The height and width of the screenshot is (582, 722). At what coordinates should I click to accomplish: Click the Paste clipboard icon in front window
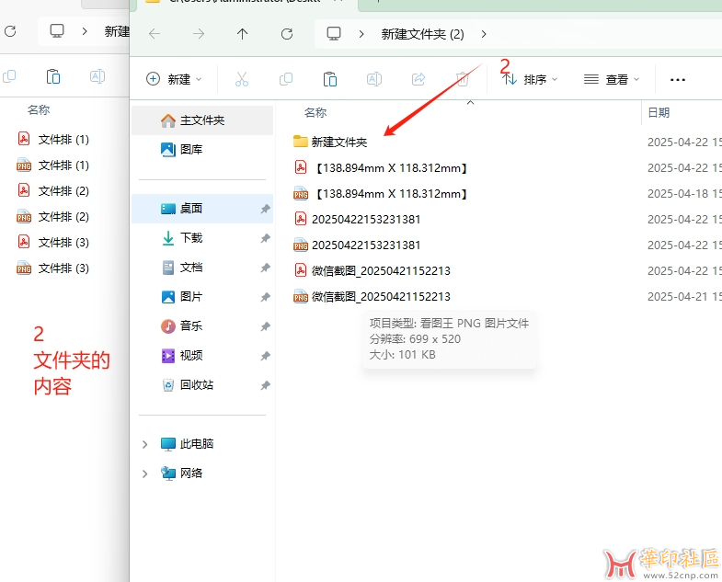(329, 80)
